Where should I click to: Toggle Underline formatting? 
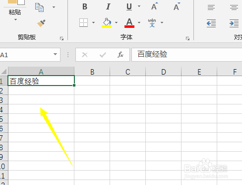pyautogui.click(x=129, y=7)
